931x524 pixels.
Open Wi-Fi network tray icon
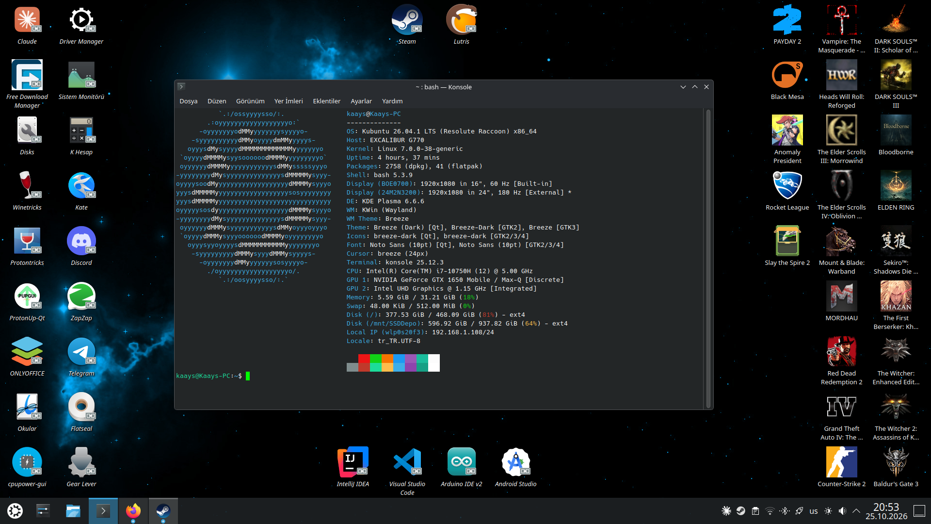tap(770, 511)
